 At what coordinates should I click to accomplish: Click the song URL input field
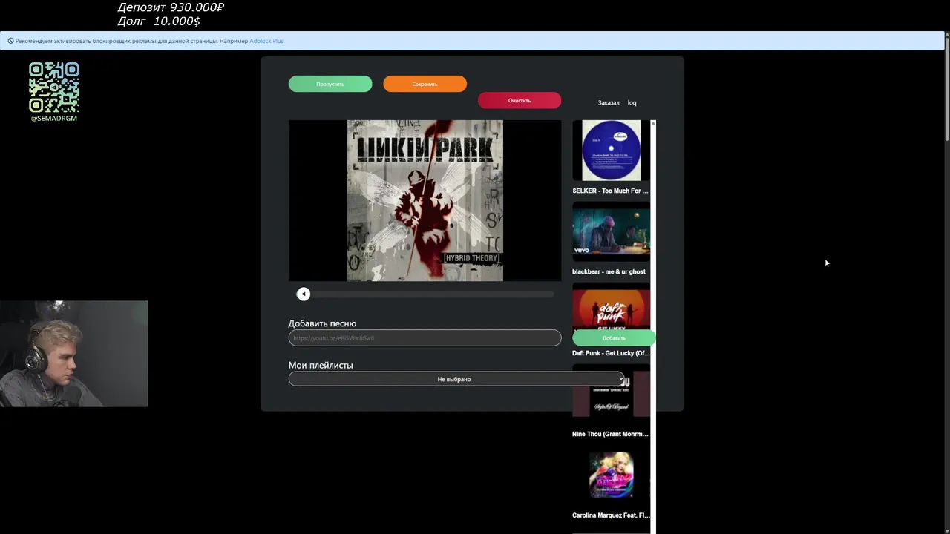tap(425, 338)
